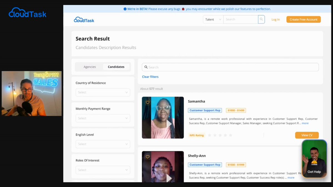Click the CloudTask logo in the site header

[84, 20]
